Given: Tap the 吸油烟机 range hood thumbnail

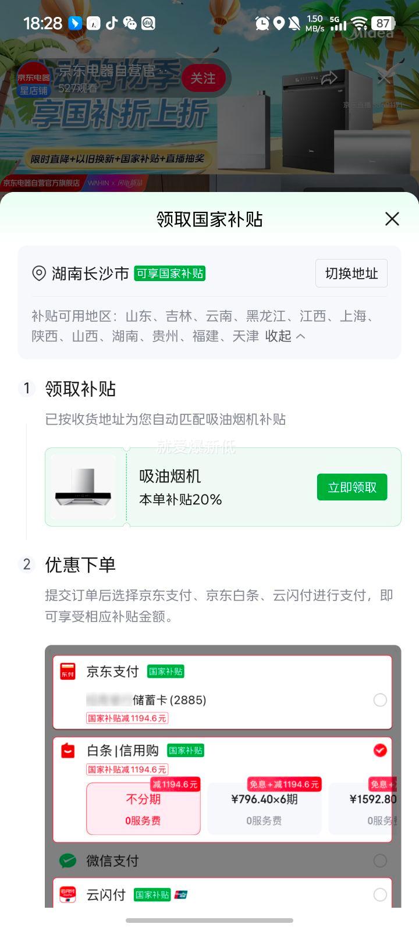Looking at the screenshot, I should tap(83, 487).
